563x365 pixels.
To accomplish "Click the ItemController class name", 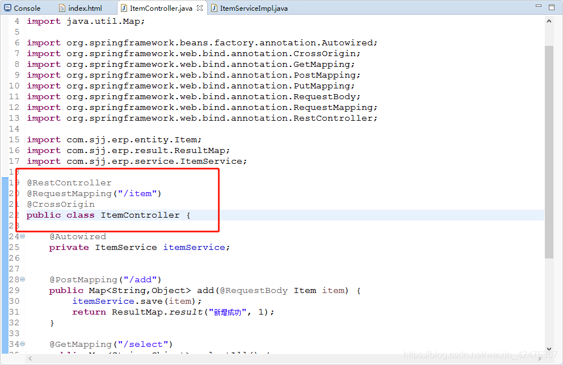I will click(x=140, y=215).
